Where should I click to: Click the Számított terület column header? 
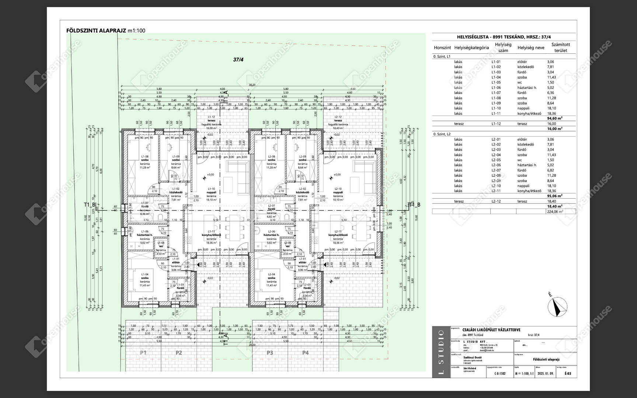tap(560, 48)
